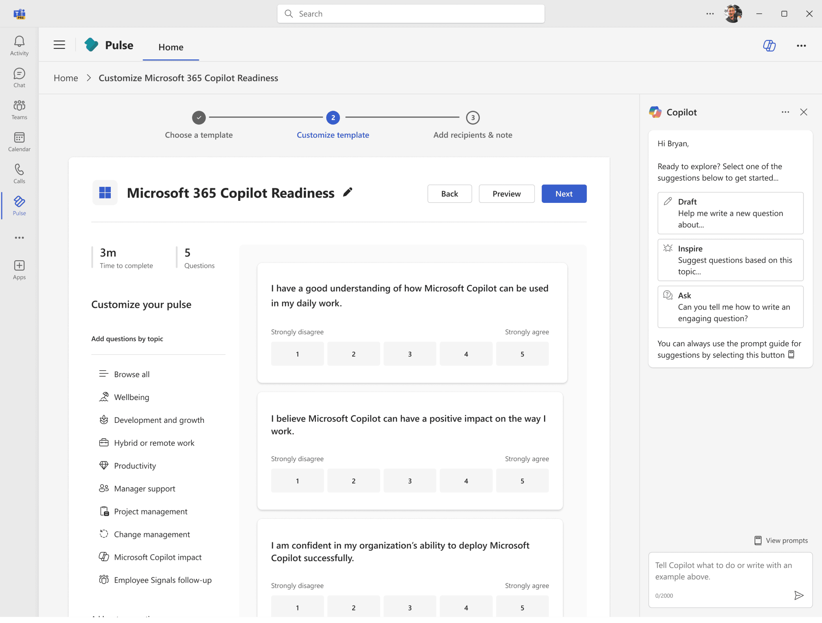
Task: Go to step 3 Add recipients & note
Action: [x=473, y=125]
